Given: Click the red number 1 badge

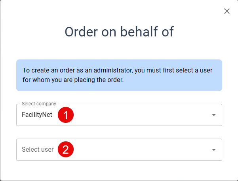Looking at the screenshot, I should click(x=66, y=115).
